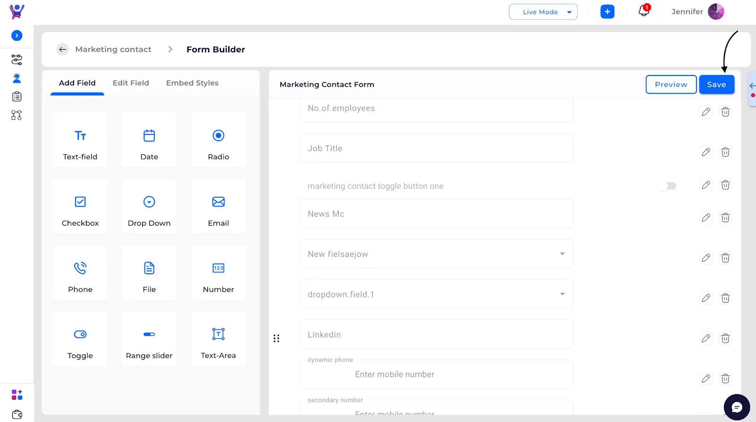This screenshot has width=756, height=422.
Task: Delete the New fielsaejow field
Action: (x=725, y=258)
